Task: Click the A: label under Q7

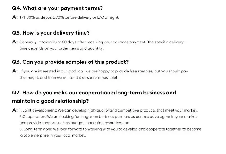Action: point(15,110)
